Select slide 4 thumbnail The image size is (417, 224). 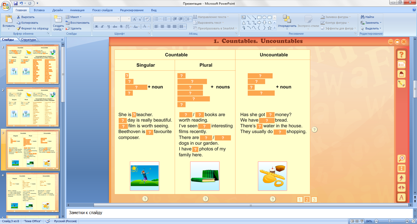pos(33,192)
